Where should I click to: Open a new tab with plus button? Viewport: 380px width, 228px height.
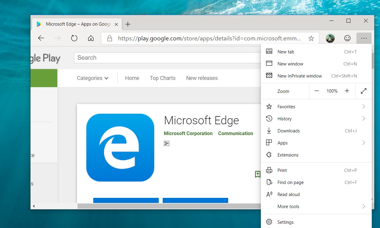128,24
